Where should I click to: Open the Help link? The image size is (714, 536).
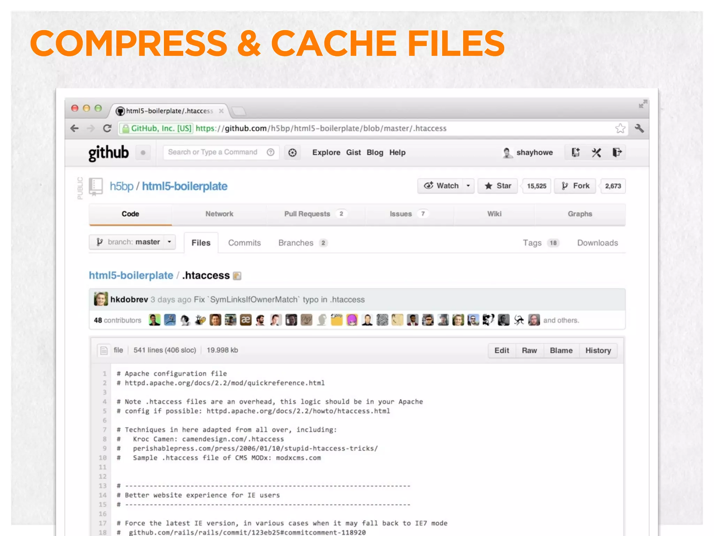click(x=397, y=152)
